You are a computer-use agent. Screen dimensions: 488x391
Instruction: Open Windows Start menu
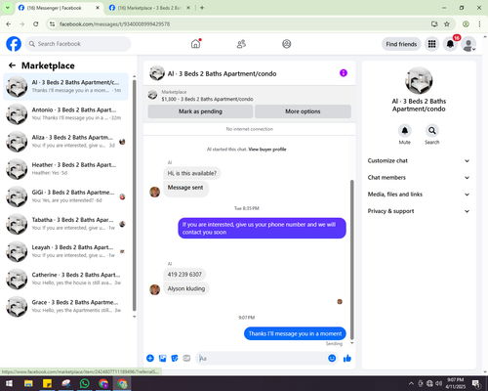tap(9, 383)
